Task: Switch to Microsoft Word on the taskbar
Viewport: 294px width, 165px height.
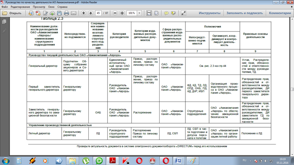Action: (179, 161)
